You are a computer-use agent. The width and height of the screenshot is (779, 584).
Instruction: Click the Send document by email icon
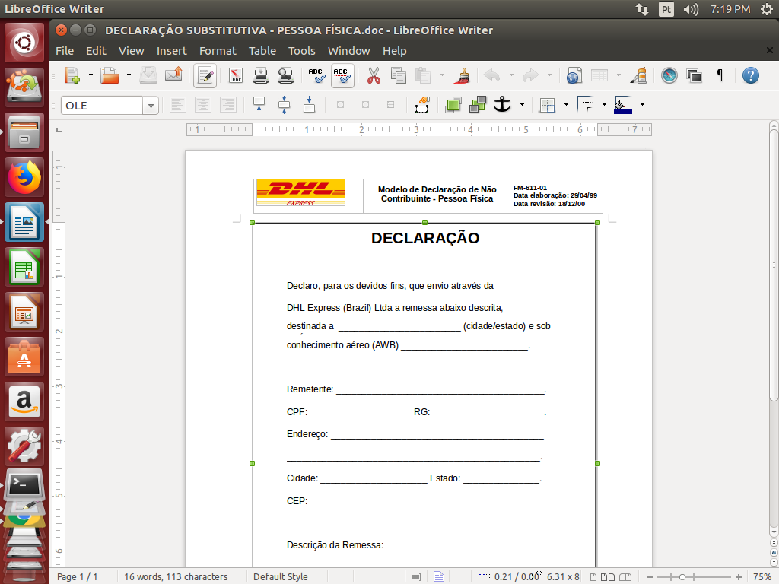pyautogui.click(x=173, y=75)
